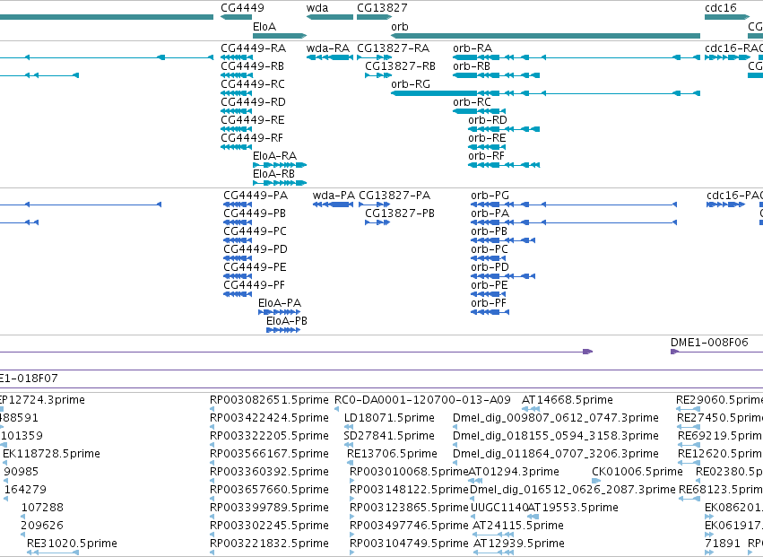This screenshot has width=763, height=557.
Task: Open the EloA-RA transcript label
Action: pos(275,156)
